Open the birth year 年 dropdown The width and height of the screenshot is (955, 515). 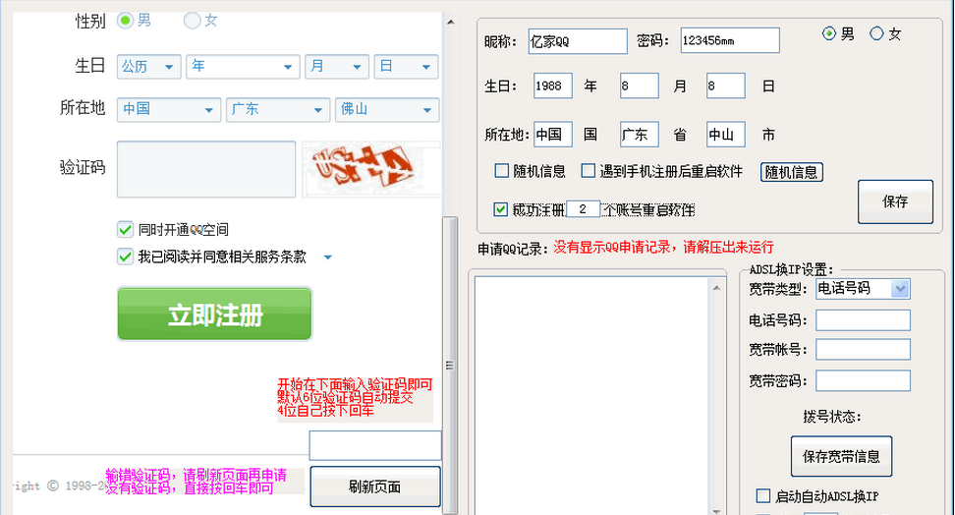pos(243,67)
